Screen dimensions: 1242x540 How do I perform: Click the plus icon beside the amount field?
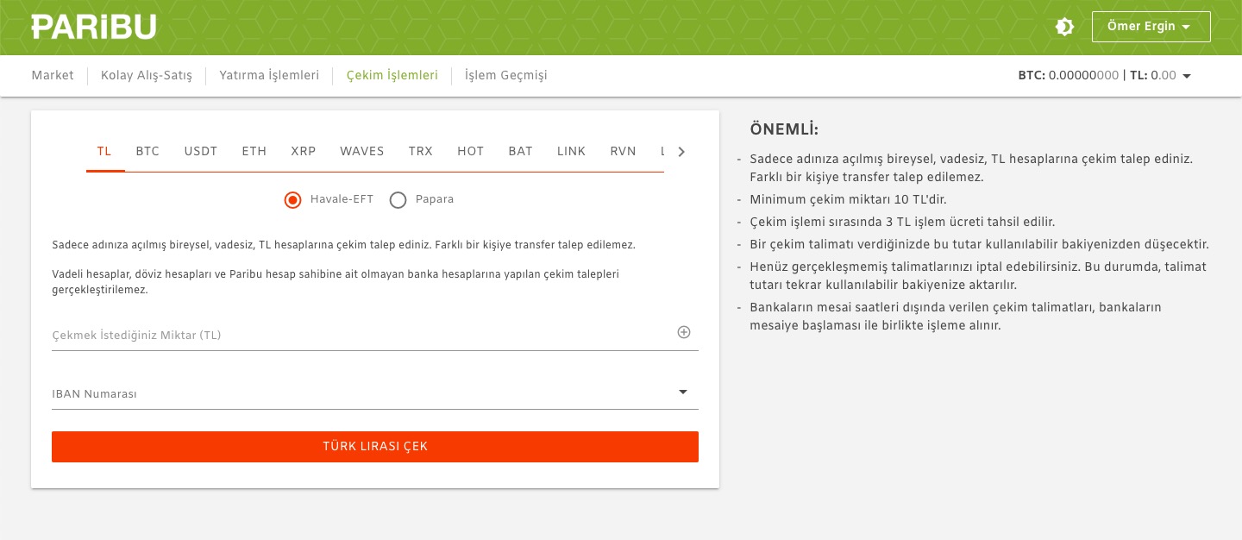(683, 333)
